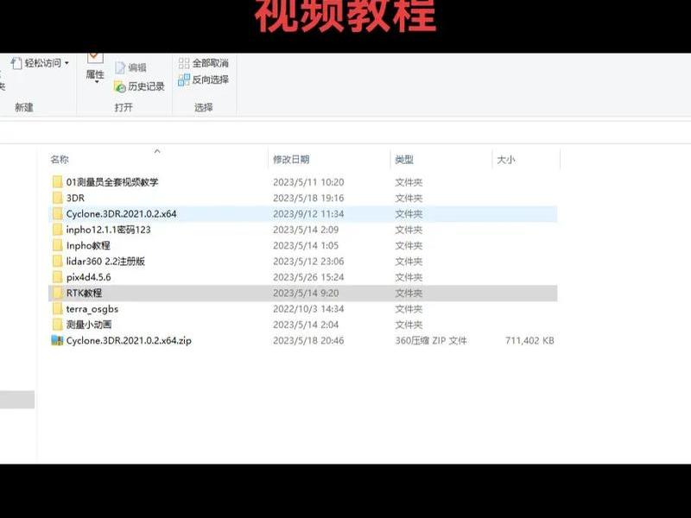
Task: Click size value 711,402 KB
Action: click(529, 340)
